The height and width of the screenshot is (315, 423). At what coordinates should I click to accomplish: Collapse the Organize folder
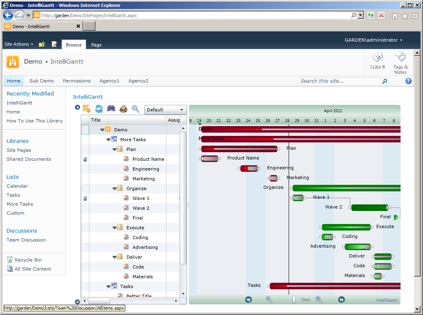tap(114, 189)
